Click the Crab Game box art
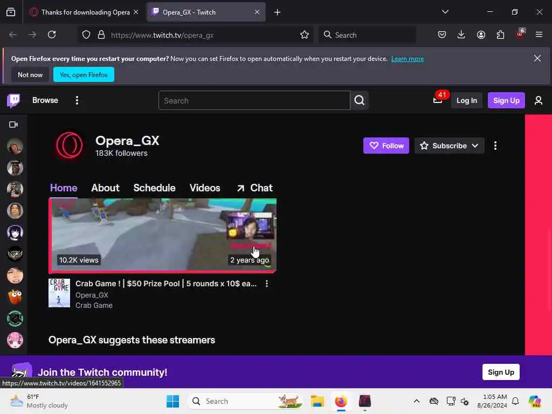 coord(59,293)
